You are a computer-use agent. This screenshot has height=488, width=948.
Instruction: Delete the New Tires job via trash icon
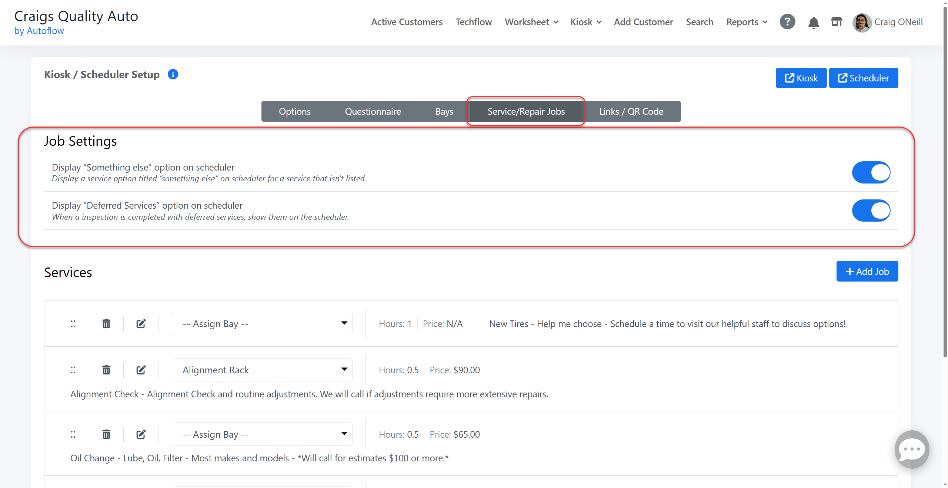106,324
